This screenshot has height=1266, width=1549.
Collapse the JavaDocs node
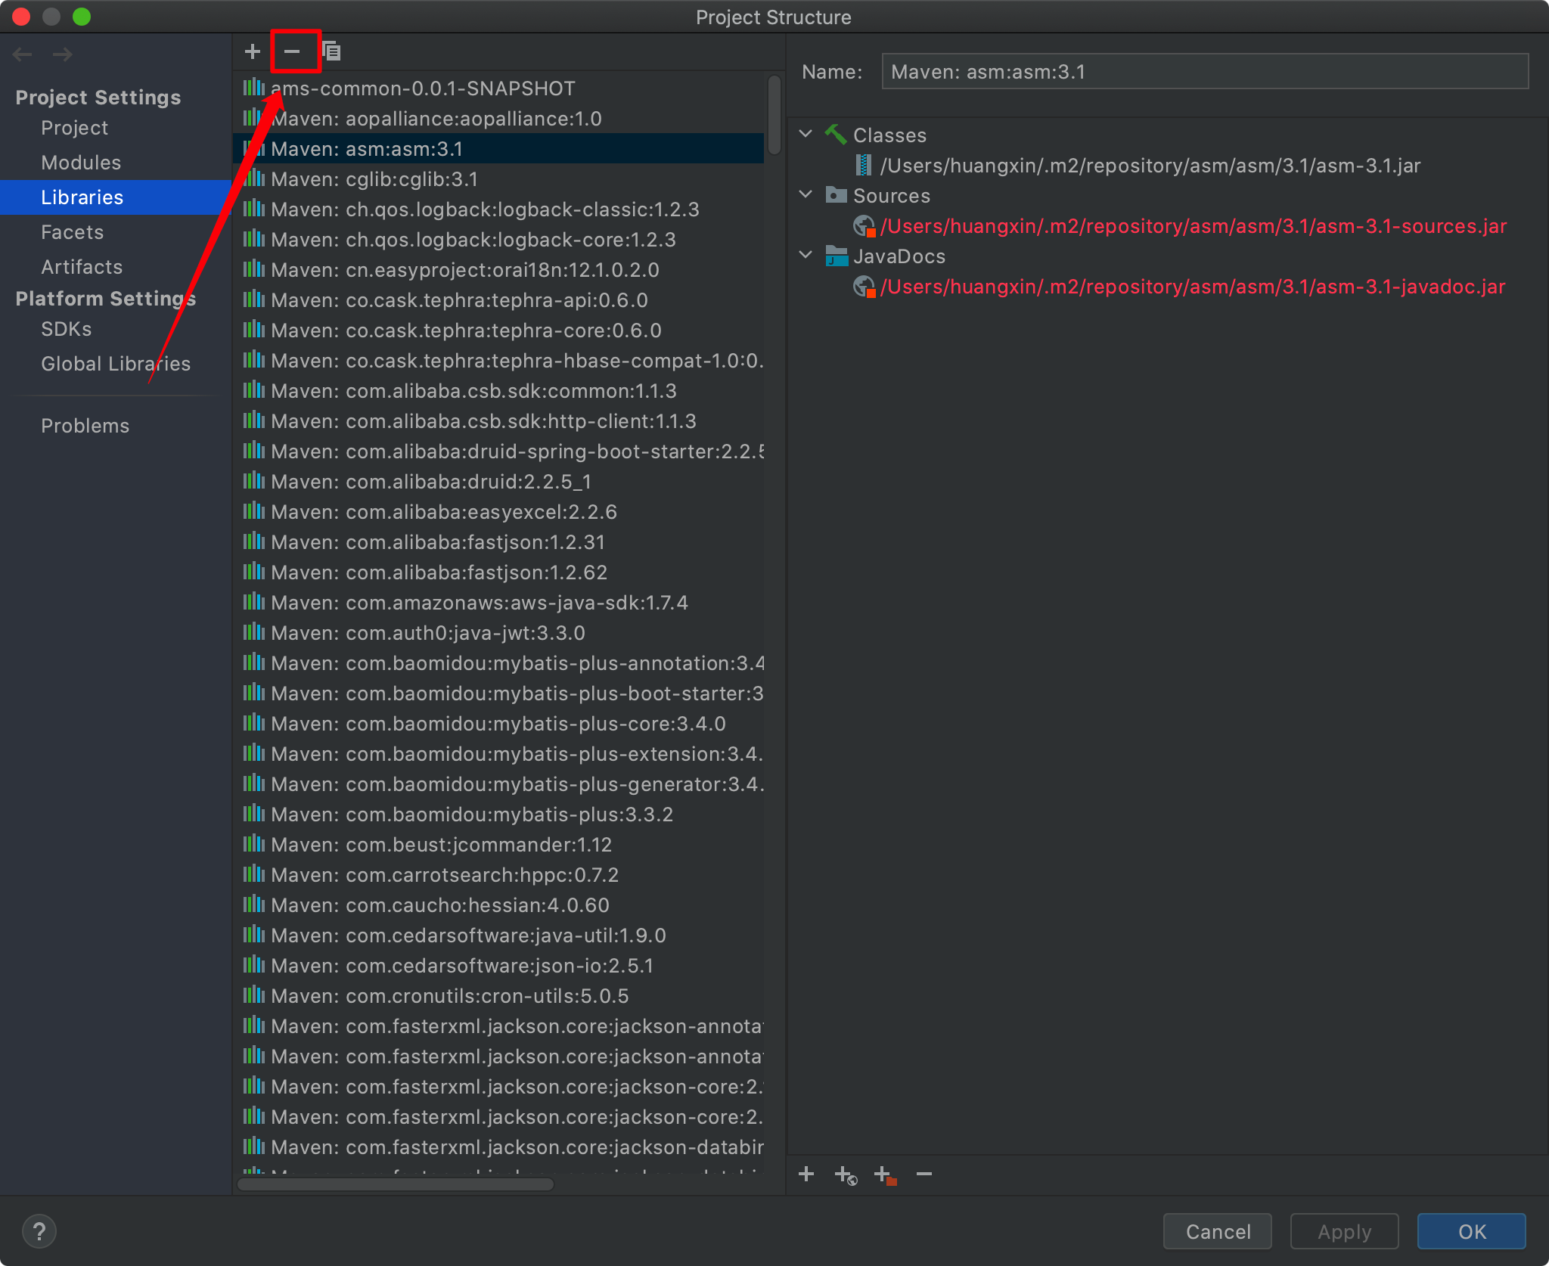(x=806, y=255)
